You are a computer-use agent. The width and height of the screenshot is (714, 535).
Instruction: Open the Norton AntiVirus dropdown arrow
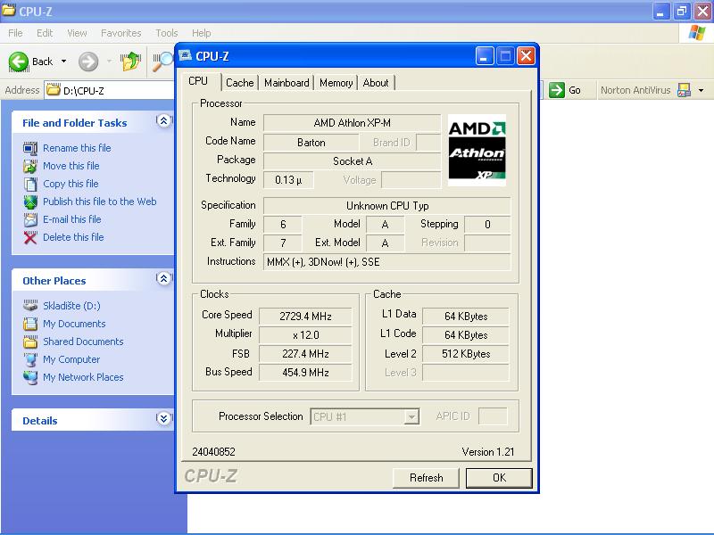(702, 90)
